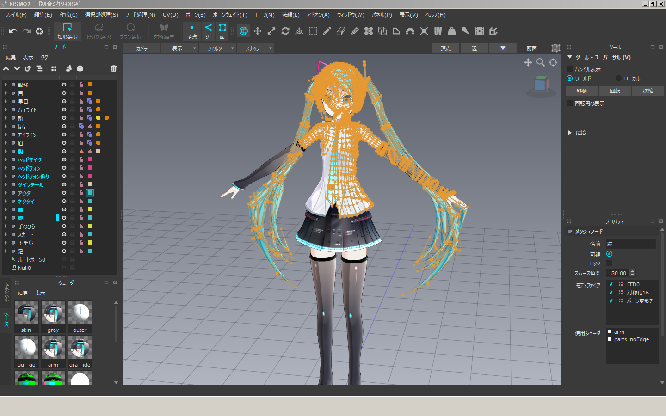This screenshot has height=416, width=666.
Task: Select the rotate tool icon
Action: point(285,31)
